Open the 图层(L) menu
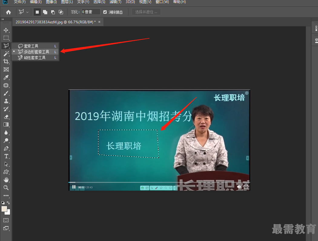This screenshot has width=318, height=241. coord(67,2)
